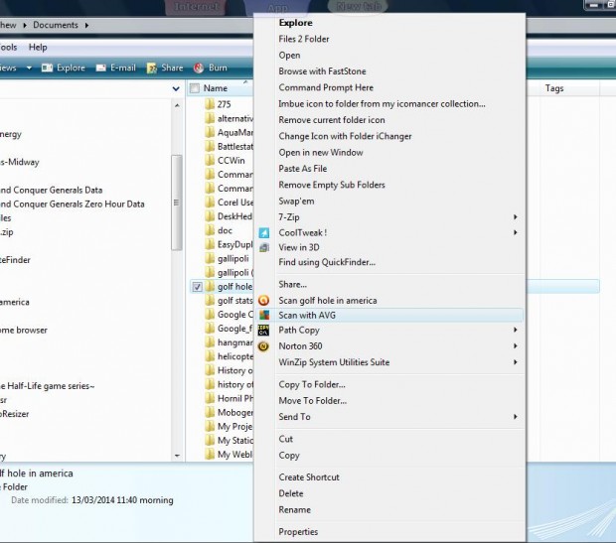The height and width of the screenshot is (543, 616).
Task: Click the Documents breadcrumb segment
Action: click(56, 25)
